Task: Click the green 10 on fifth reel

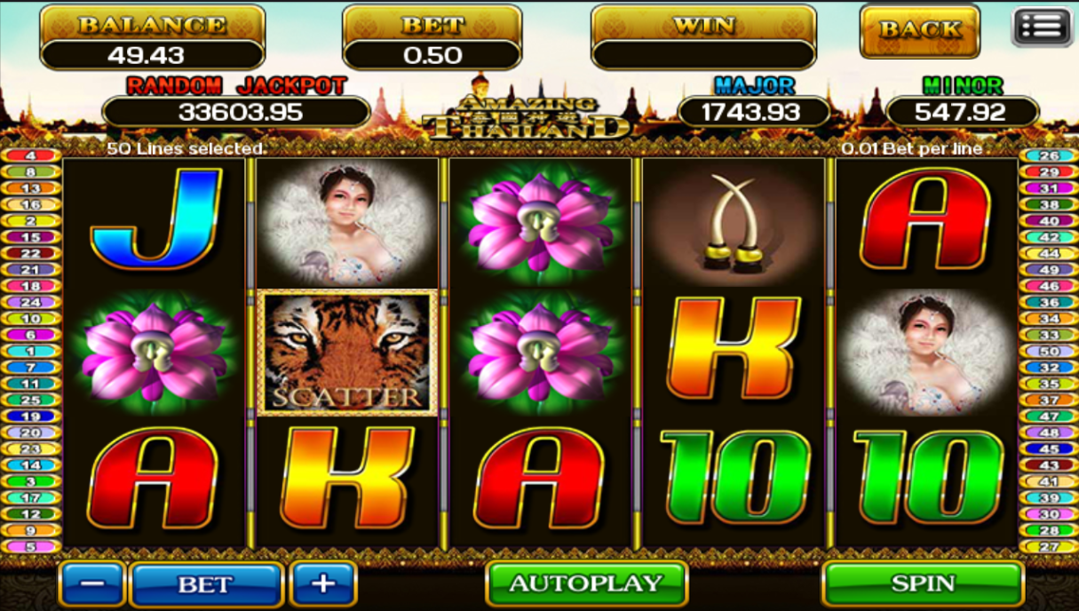Action: 927,478
